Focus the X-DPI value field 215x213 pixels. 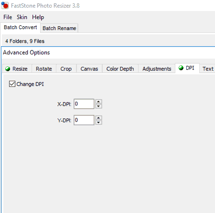(x=84, y=104)
